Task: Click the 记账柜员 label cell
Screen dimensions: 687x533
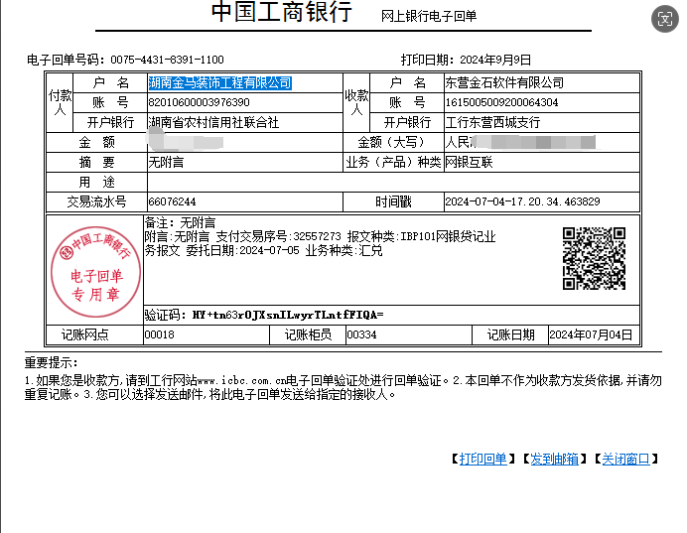Action: pyautogui.click(x=308, y=335)
